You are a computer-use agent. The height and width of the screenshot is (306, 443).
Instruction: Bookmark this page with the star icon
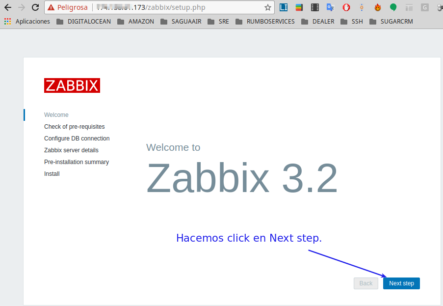(x=267, y=7)
